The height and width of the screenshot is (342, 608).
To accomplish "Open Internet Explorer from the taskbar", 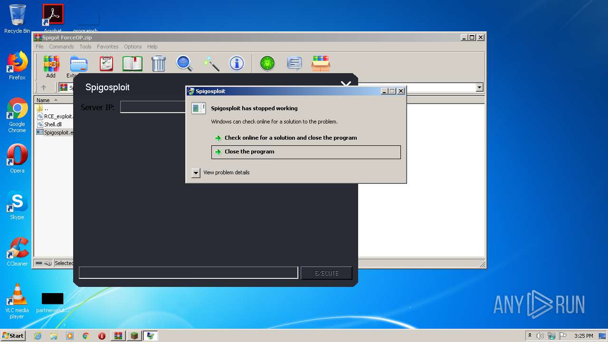I will tap(38, 336).
